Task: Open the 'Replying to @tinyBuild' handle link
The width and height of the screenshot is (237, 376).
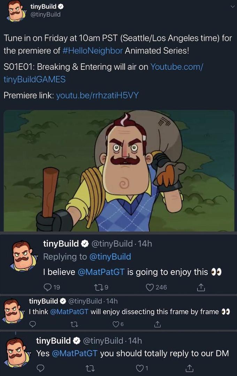Action: (110, 256)
